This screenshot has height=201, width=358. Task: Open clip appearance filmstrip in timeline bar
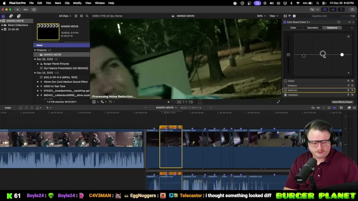coord(341,108)
